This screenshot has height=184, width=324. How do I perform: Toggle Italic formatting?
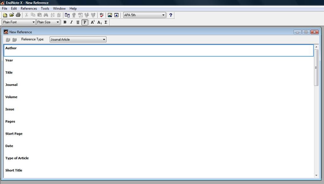[71, 22]
